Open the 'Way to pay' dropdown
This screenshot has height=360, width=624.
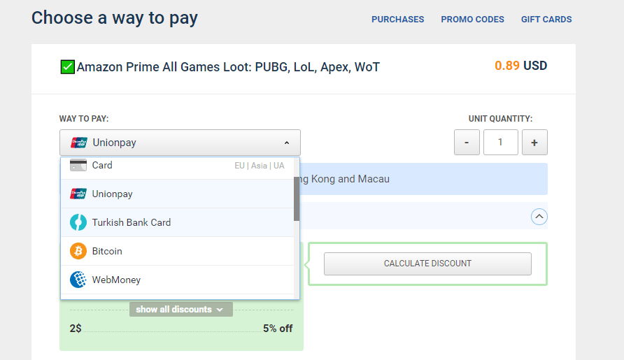pyautogui.click(x=180, y=143)
